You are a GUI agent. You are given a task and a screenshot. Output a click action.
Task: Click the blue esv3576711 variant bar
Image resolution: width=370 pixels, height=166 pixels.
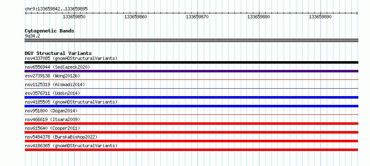click(191, 97)
